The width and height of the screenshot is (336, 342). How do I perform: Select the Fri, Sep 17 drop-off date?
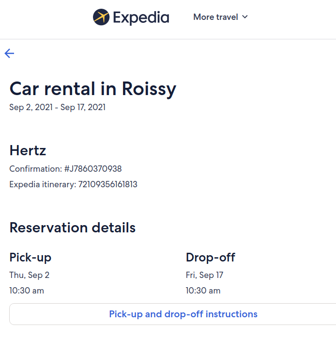tap(205, 275)
